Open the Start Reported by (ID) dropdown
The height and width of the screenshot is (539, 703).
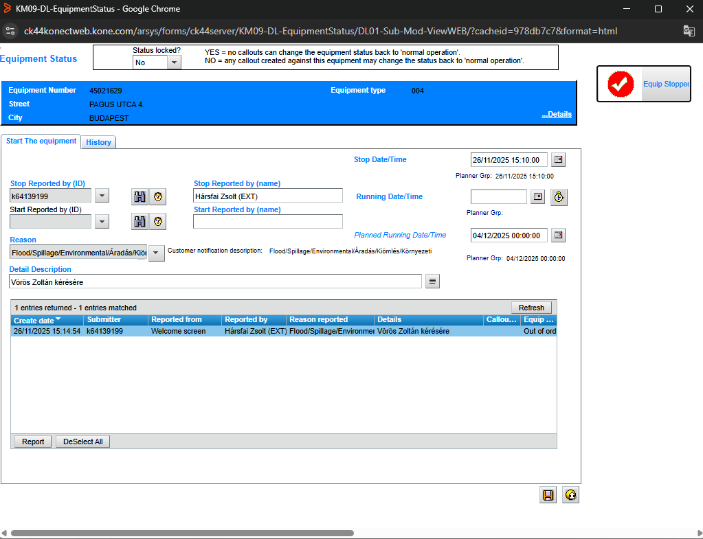[101, 221]
